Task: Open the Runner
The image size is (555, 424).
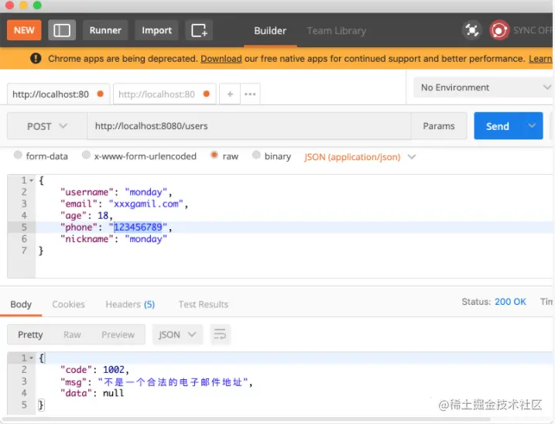Action: click(x=105, y=30)
